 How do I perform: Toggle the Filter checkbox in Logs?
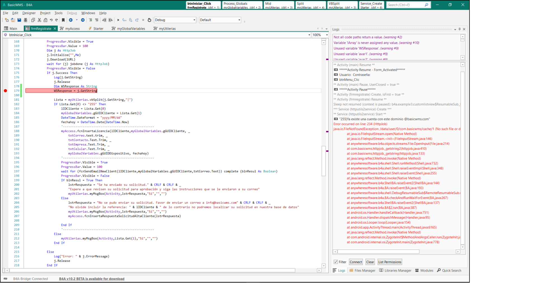[336, 262]
